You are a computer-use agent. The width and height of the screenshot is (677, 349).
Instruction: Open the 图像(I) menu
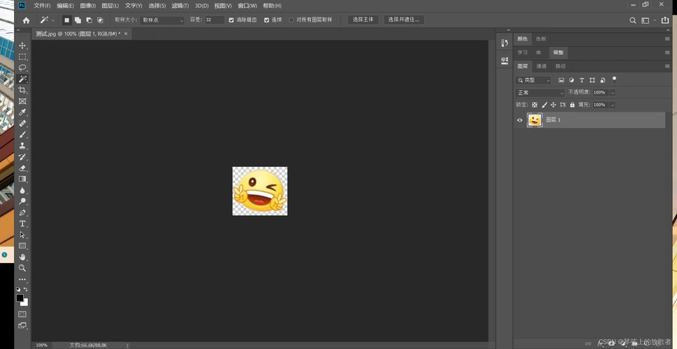coord(88,6)
